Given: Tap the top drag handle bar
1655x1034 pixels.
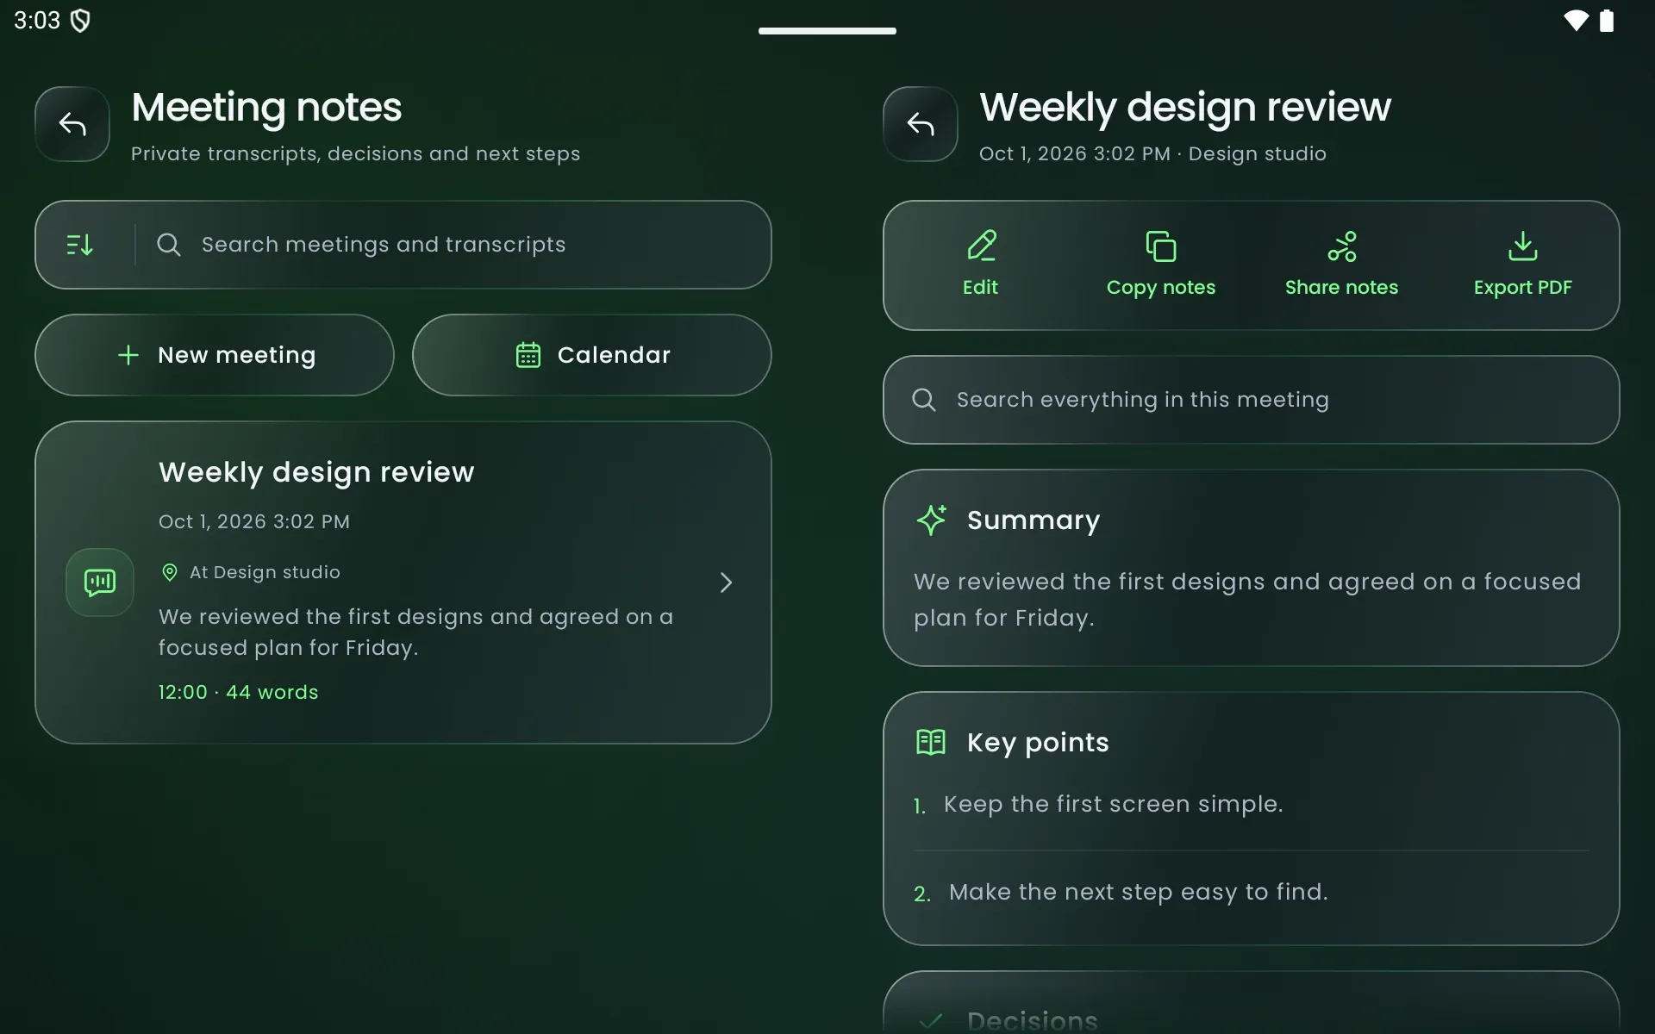Looking at the screenshot, I should coord(827,31).
